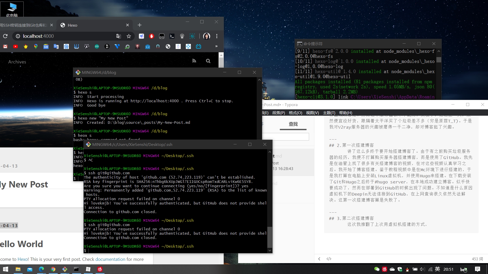Follow the documentation link
This screenshot has height=274, width=488.
pos(110,259)
